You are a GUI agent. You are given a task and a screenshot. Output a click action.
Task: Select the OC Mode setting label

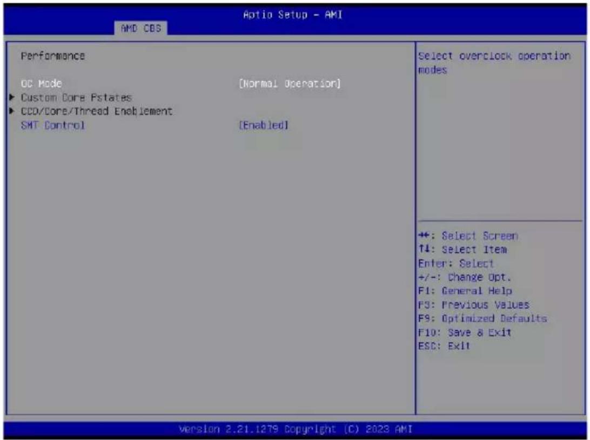[42, 84]
